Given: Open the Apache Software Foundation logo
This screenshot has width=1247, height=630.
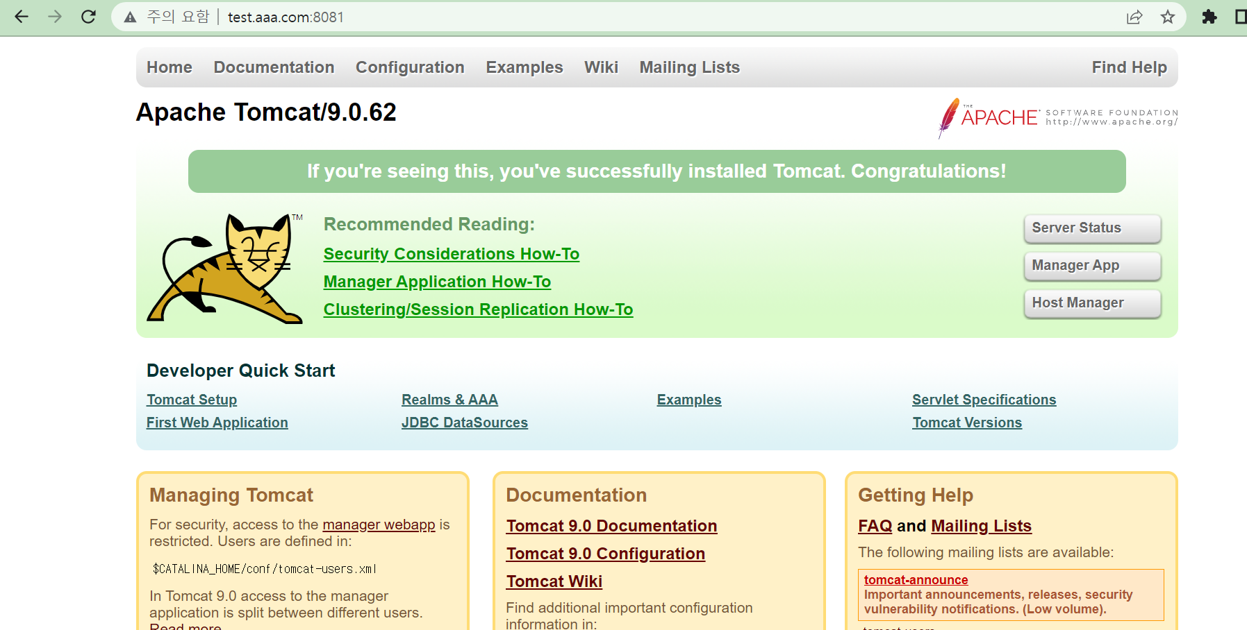Looking at the screenshot, I should 1057,118.
